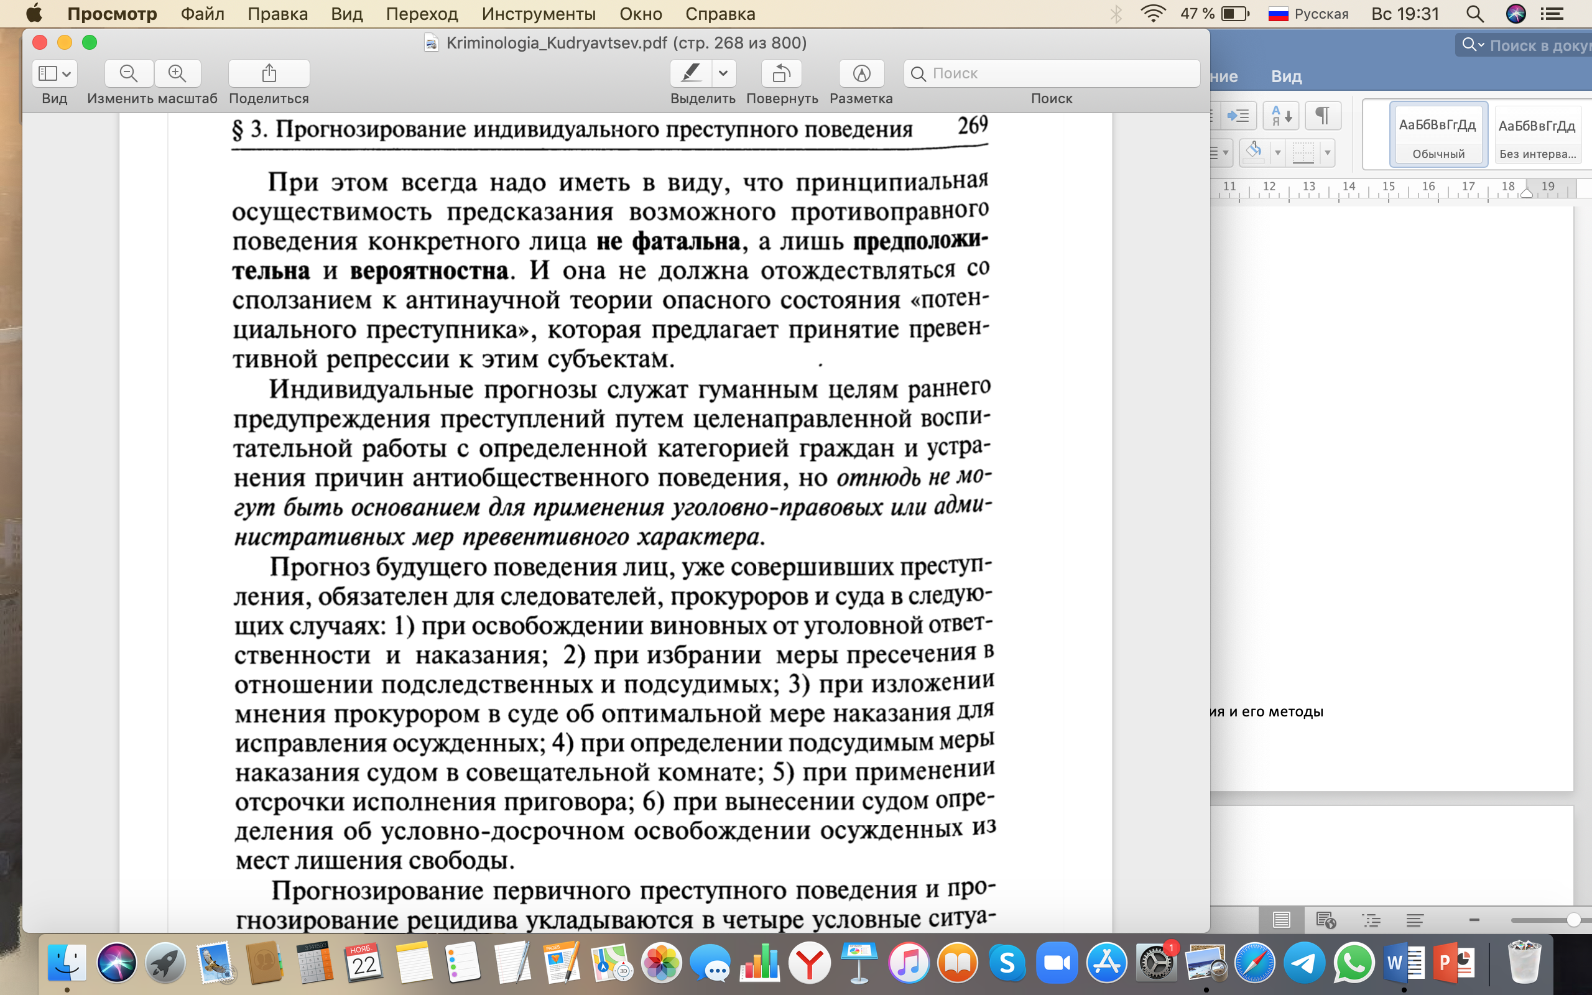
Task: Open Calendar showing 22 in Dock
Action: click(x=364, y=963)
